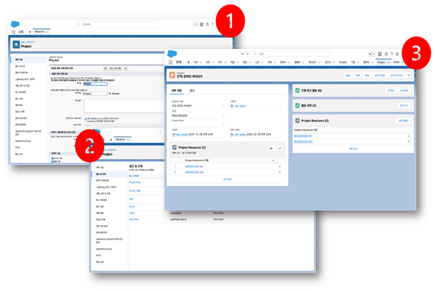Screen dimensions: 435x291
Task: Open the record actions dropdown arrow in the header
Action: coord(408,76)
